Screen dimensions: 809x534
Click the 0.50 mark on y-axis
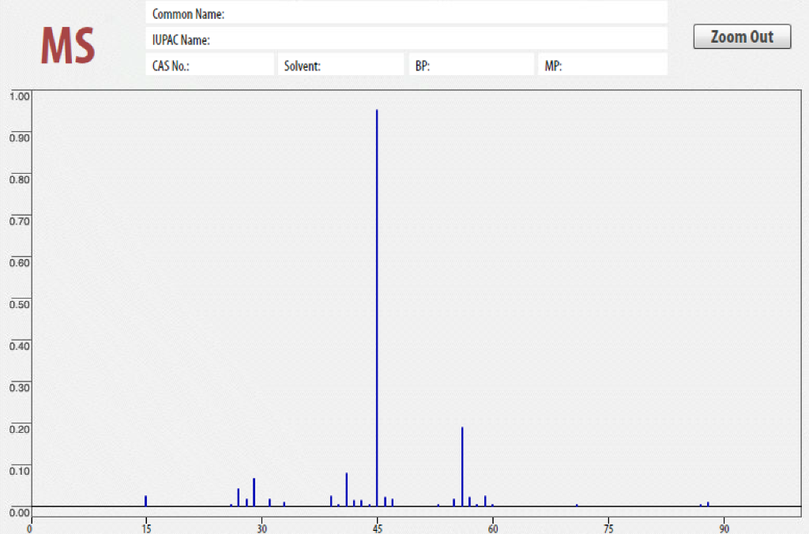[17, 304]
